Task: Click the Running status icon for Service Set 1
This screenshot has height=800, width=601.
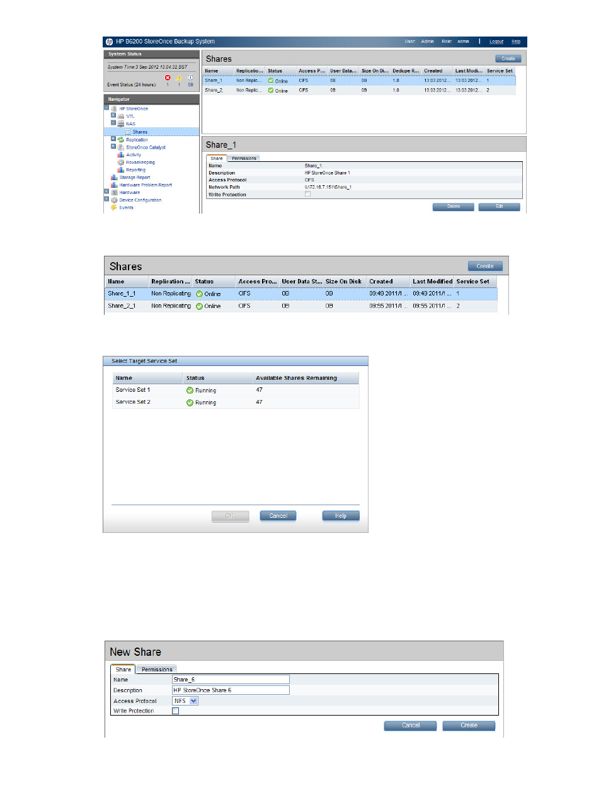Action: [x=190, y=391]
